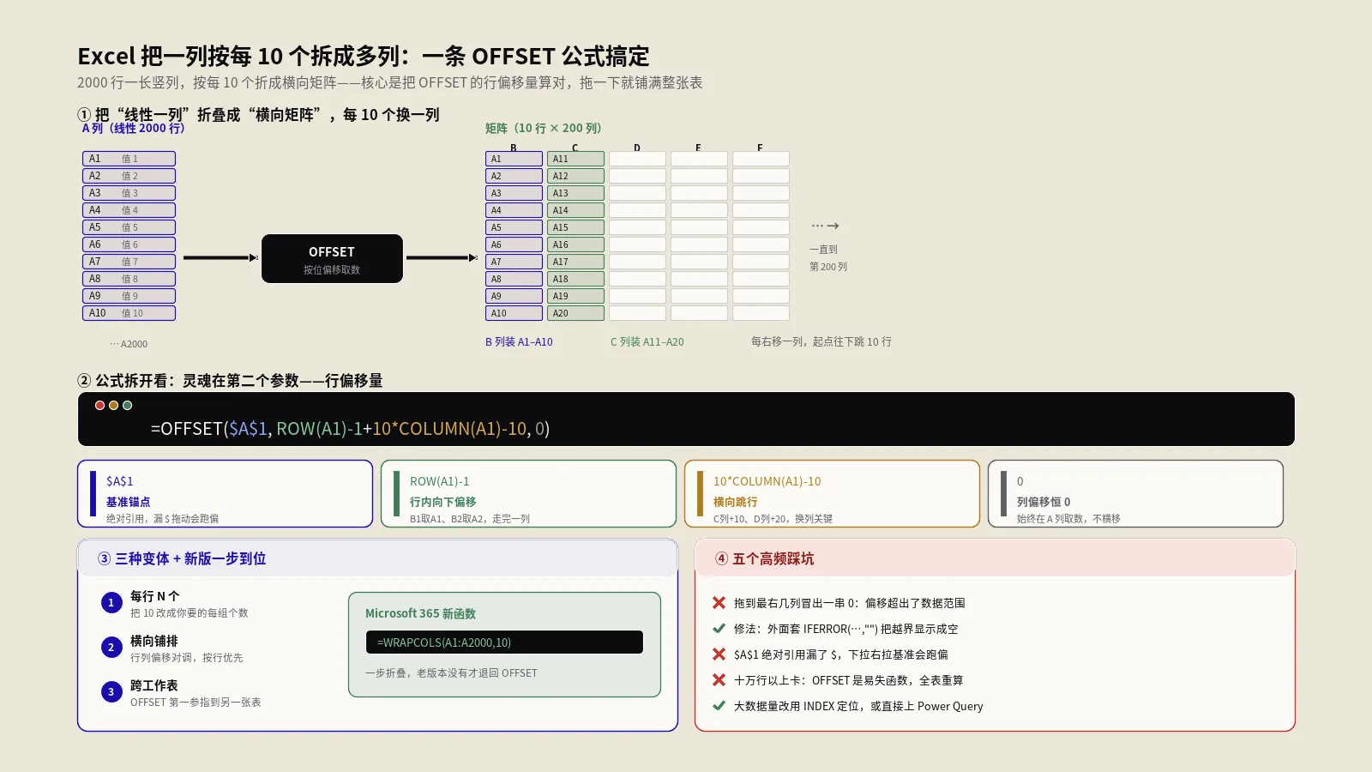1372x772 pixels.
Task: Click text 始终在 A 列取数，不横移
Action: click(x=1068, y=519)
